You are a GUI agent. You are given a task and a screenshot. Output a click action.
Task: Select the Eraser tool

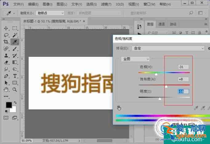click(6, 62)
